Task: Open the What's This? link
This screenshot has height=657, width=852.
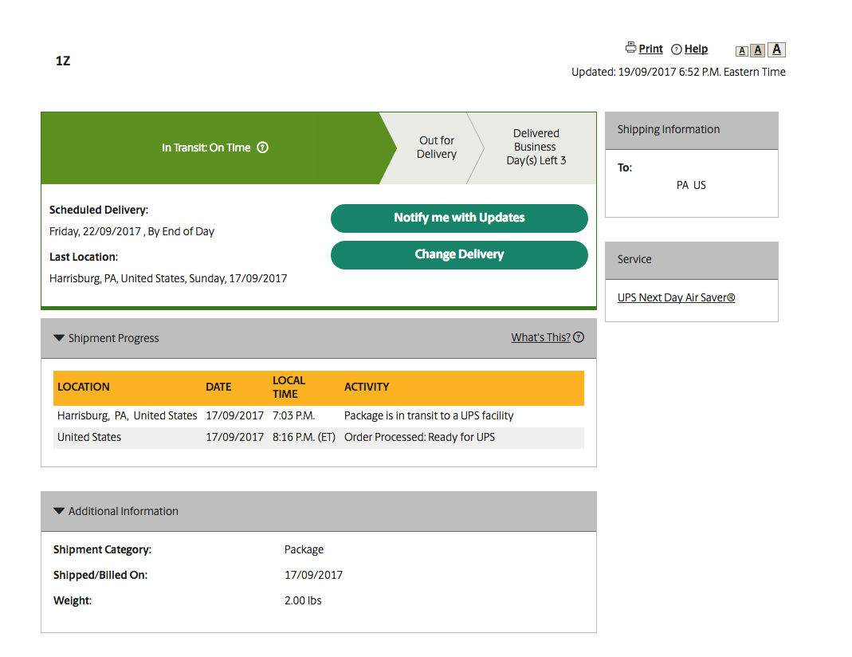Action: click(540, 337)
